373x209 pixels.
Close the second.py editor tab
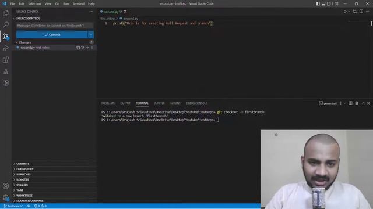(x=125, y=12)
